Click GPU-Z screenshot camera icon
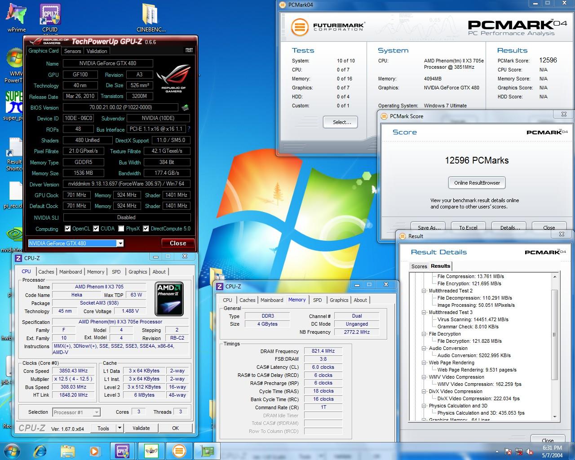The image size is (575, 460). (x=189, y=50)
